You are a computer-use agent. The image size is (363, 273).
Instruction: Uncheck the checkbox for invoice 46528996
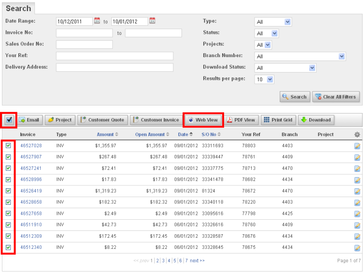click(8, 180)
